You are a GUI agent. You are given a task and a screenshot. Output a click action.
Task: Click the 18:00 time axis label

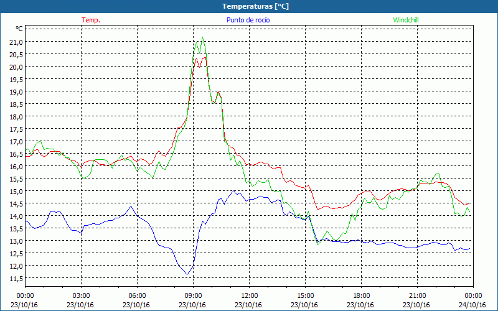coord(361,296)
